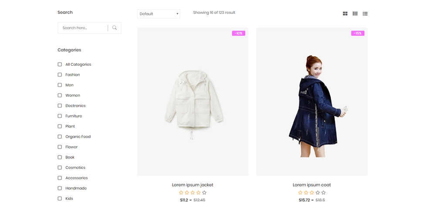
Task: Check the All Categories checkbox
Action: 60,64
